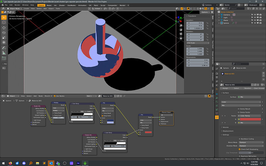Screen dimensions: 266x166
Task: Open the Blend Mode Opaque dropdown
Action: pyautogui.click(x=251, y=142)
